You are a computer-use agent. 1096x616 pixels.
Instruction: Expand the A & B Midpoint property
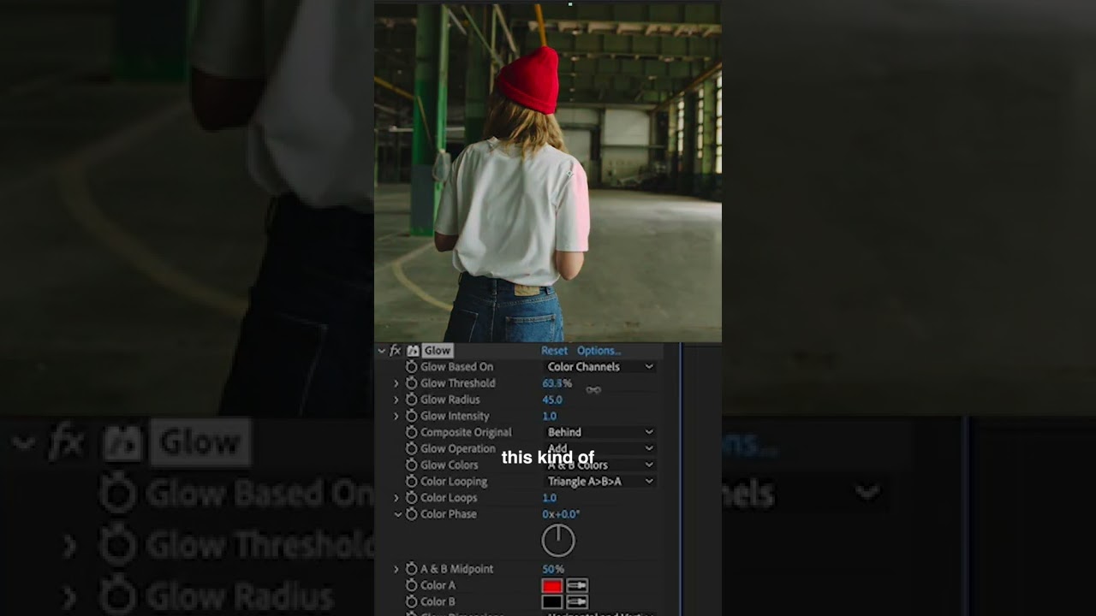click(396, 569)
